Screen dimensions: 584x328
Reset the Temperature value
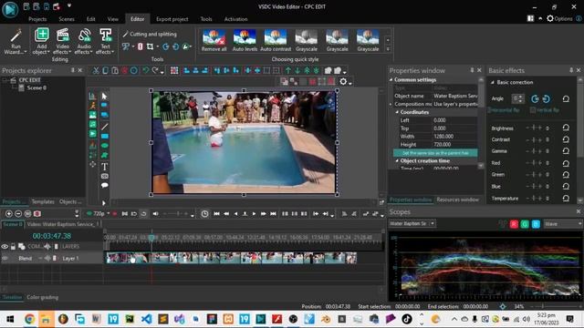click(566, 199)
